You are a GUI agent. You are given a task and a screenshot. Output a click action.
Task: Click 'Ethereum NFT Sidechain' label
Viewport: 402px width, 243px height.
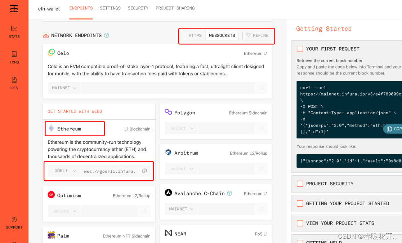click(x=127, y=236)
